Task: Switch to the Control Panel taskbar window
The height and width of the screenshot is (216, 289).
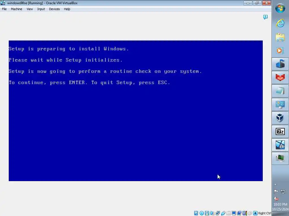Action: pyautogui.click(x=280, y=104)
